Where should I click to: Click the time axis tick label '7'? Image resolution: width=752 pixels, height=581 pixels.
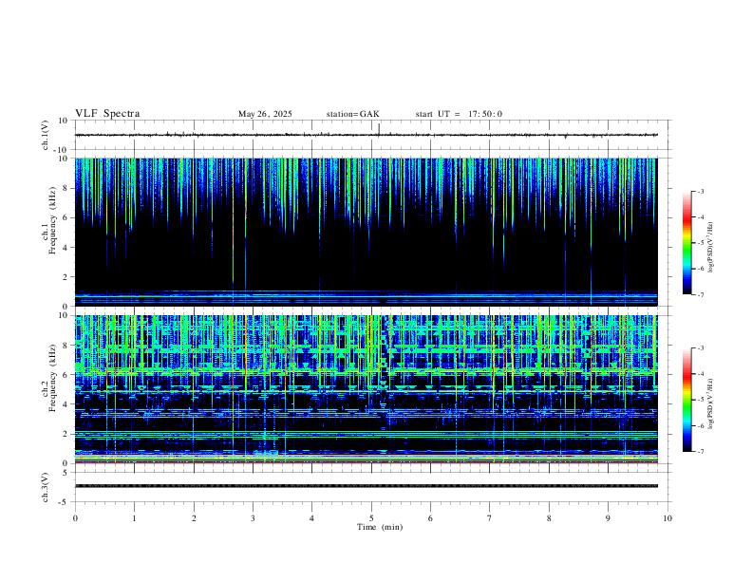pos(490,518)
